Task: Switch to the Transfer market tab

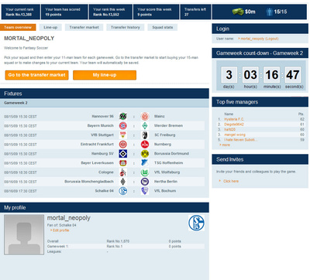Action: [84, 27]
